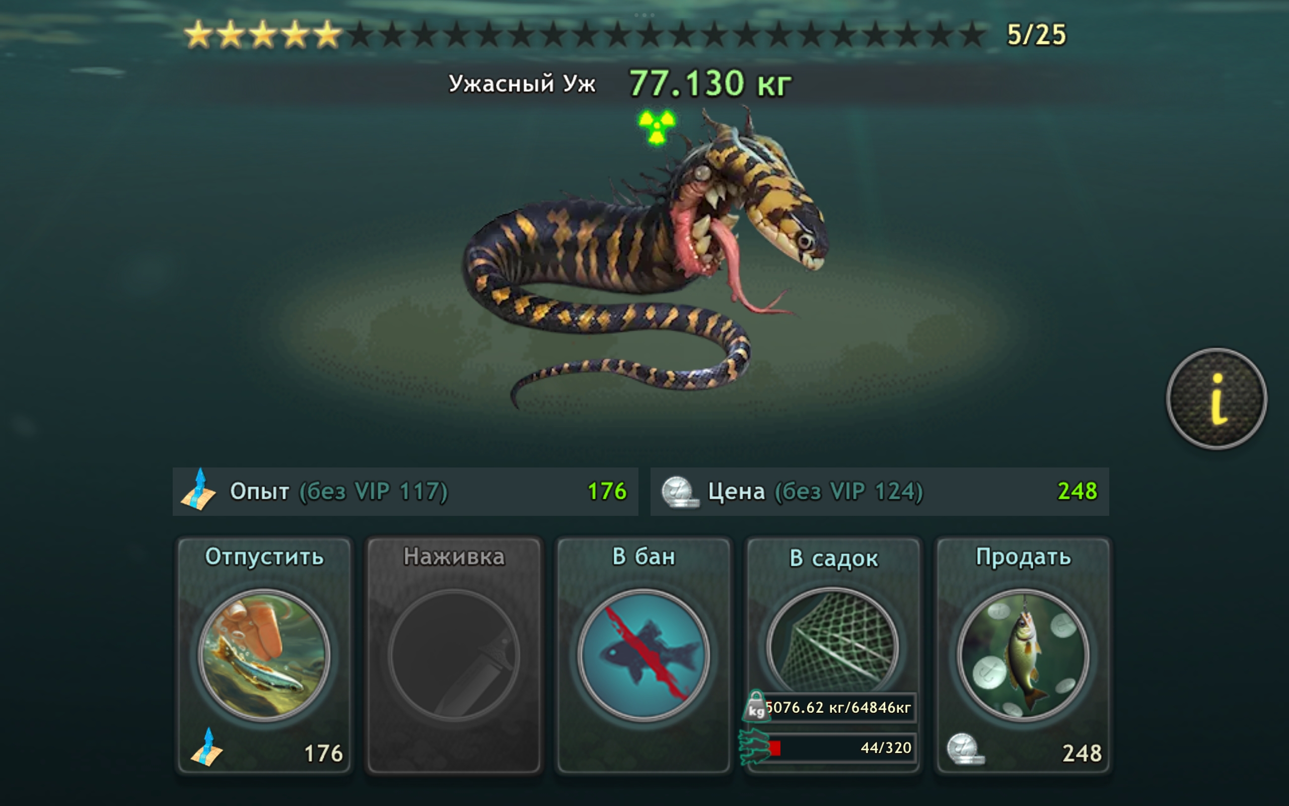The height and width of the screenshot is (806, 1289).
Task: Click the silver coin icon beside Цена
Action: (679, 492)
